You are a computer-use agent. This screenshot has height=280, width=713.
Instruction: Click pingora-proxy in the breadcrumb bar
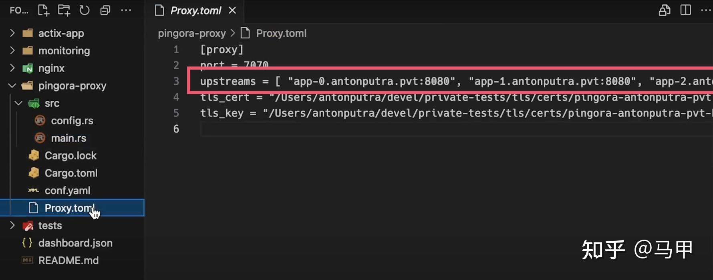pyautogui.click(x=192, y=33)
